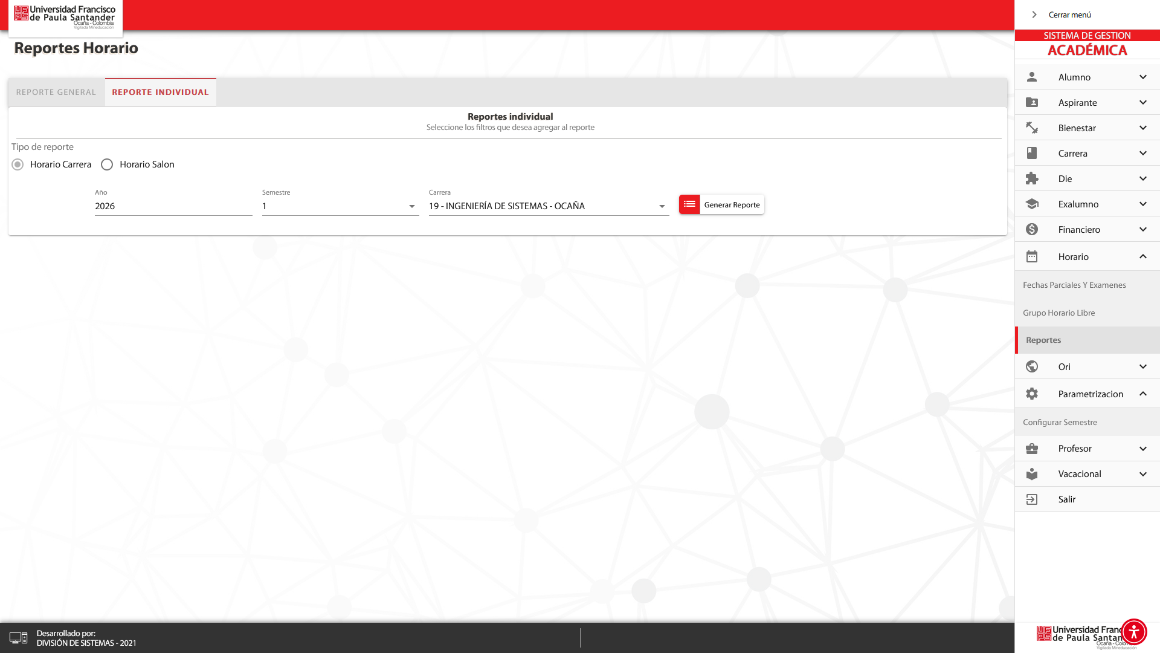Viewport: 1160px width, 653px height.
Task: Click the Ori globe icon
Action: coord(1032,366)
